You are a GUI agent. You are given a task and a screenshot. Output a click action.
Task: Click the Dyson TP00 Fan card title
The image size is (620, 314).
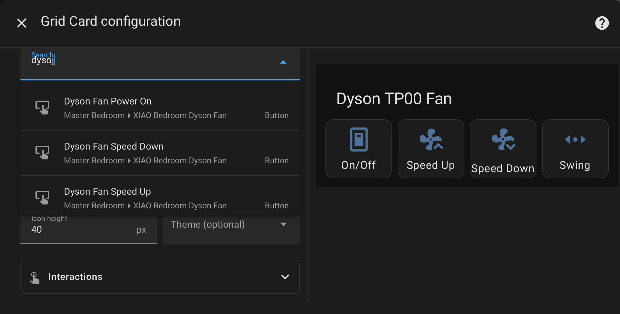pos(394,99)
